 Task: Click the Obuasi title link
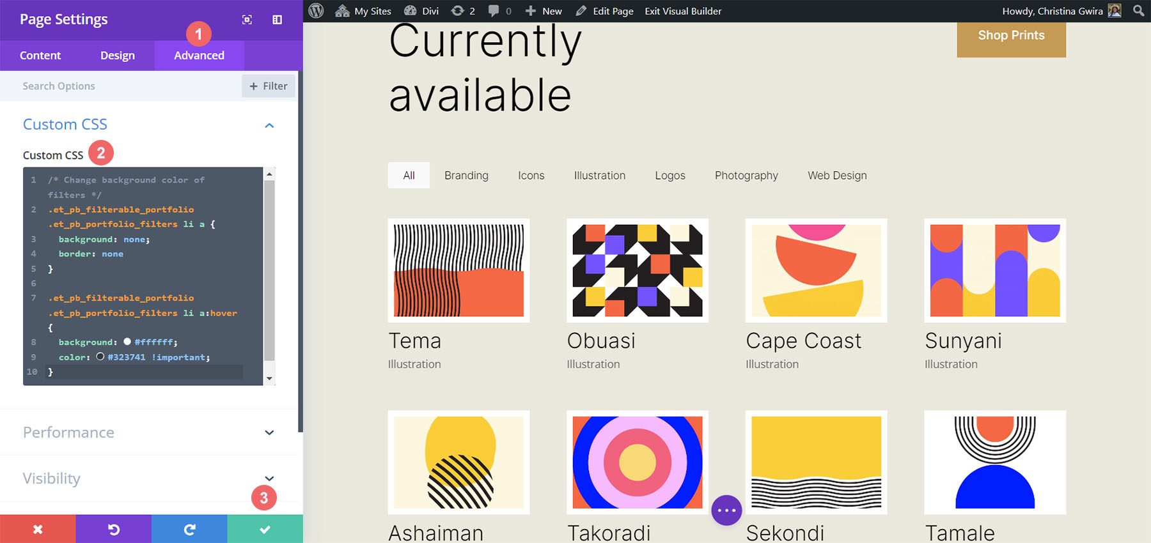coord(601,341)
